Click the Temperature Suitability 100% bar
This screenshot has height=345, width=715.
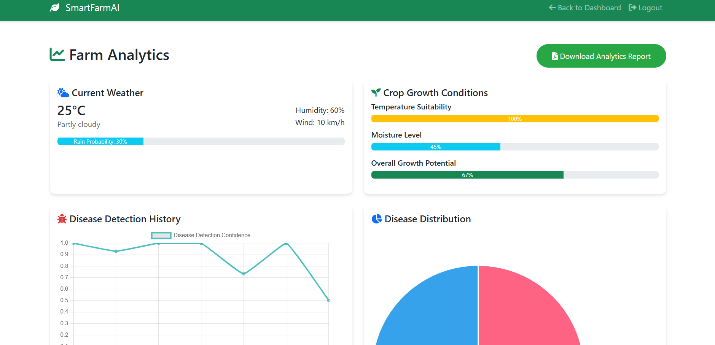(x=514, y=119)
